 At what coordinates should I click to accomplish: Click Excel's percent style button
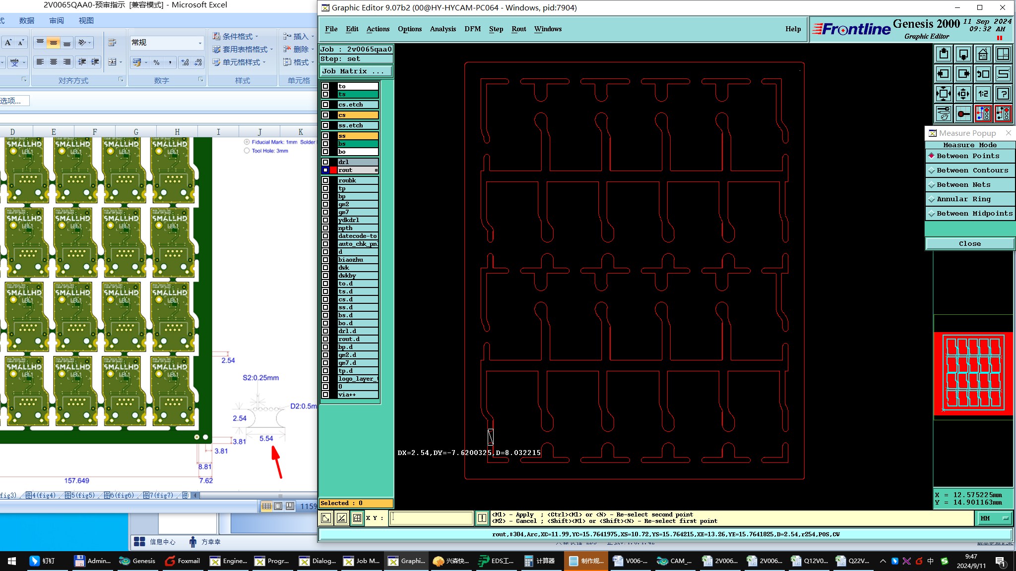click(157, 62)
